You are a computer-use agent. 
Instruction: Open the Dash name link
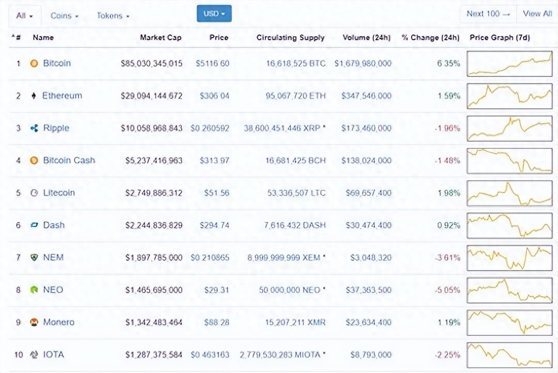pyautogui.click(x=54, y=225)
